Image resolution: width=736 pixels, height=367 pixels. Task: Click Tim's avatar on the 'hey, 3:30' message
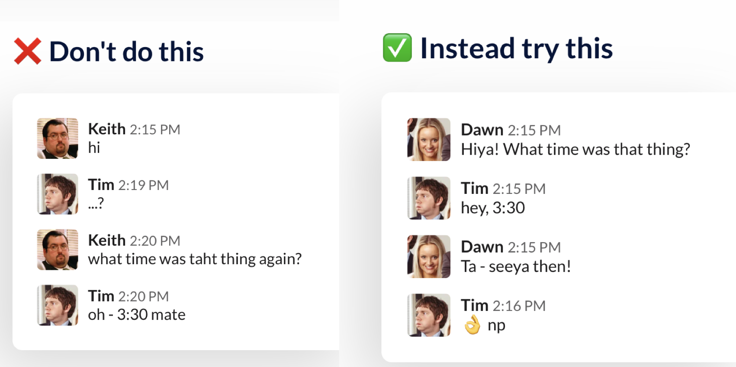click(x=429, y=198)
